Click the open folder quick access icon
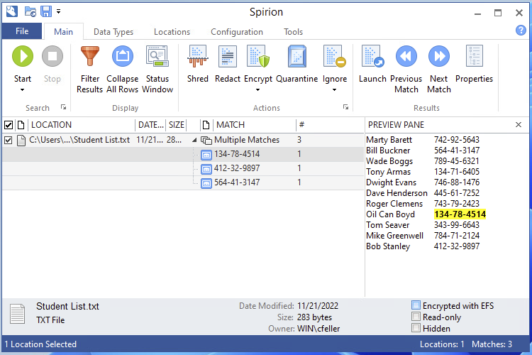The width and height of the screenshot is (532, 355). pos(31,11)
